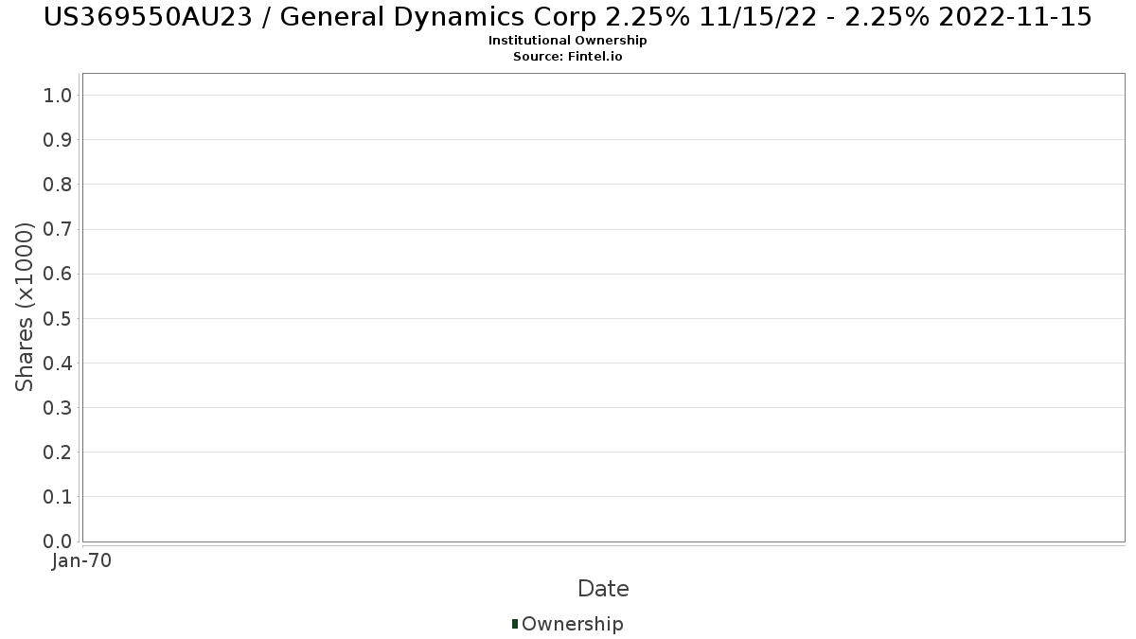This screenshot has width=1136, height=639.
Task: Click the Source: Fintel.io text
Action: [x=568, y=56]
